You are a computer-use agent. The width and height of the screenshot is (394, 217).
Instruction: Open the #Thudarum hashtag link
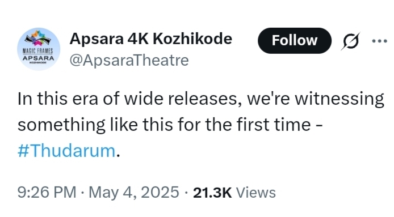click(x=66, y=151)
